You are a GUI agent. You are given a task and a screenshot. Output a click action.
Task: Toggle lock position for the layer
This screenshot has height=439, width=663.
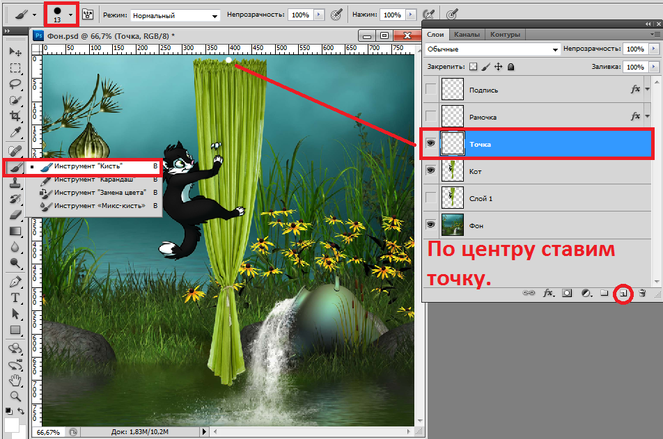tap(499, 67)
